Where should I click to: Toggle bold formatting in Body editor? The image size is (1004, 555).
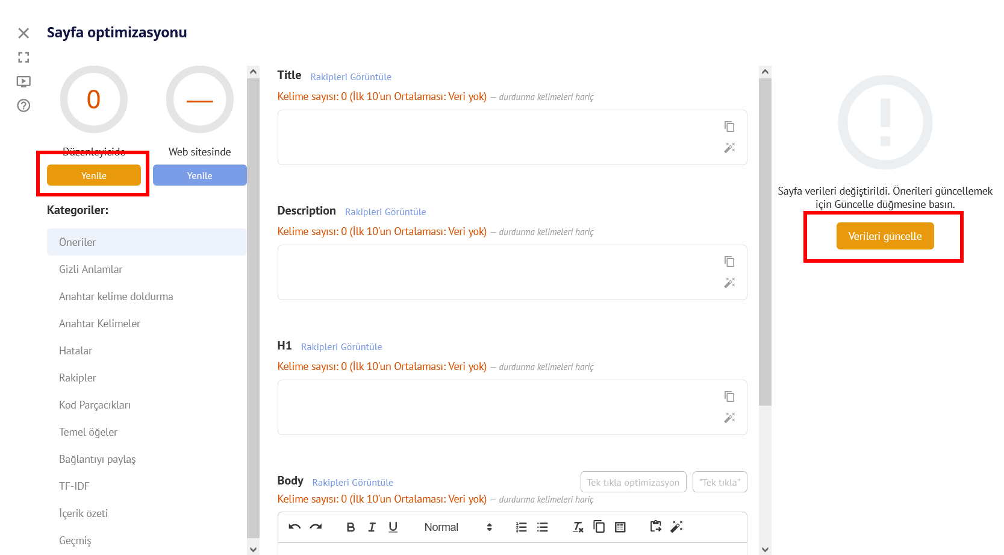point(351,527)
